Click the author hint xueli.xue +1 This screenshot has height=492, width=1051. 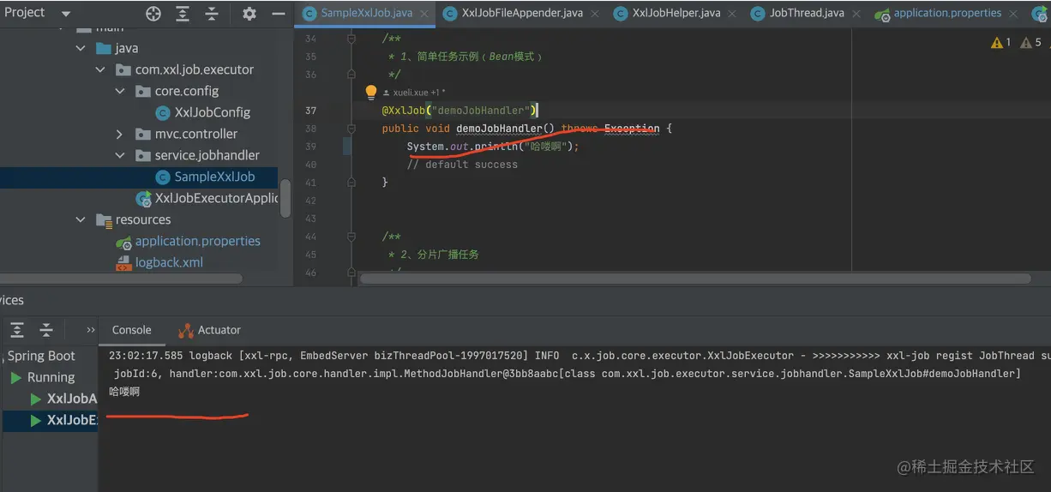point(414,93)
